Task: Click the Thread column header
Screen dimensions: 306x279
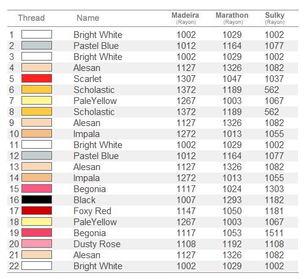Action: (x=31, y=18)
